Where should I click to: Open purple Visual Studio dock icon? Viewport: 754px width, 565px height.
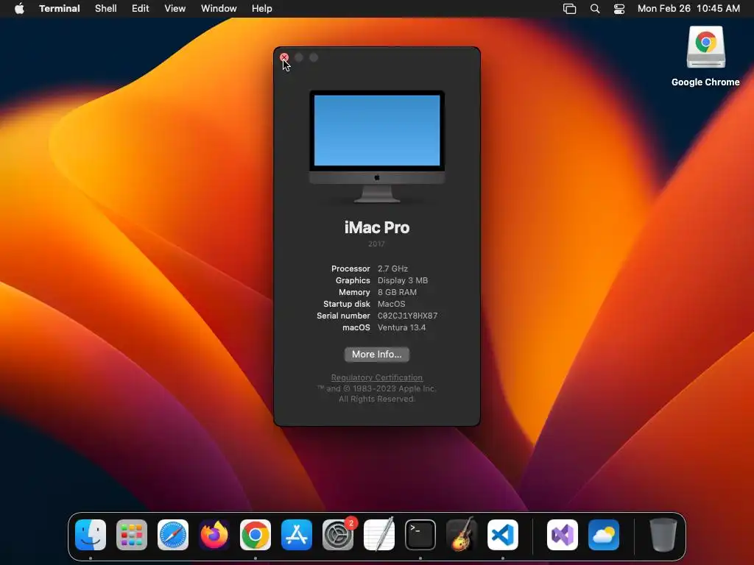(x=563, y=535)
